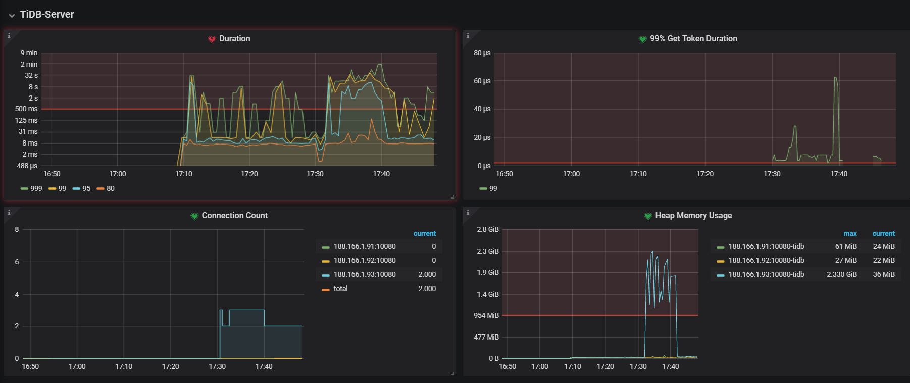Click the Duration panel info icon
910x383 pixels.
[9, 36]
